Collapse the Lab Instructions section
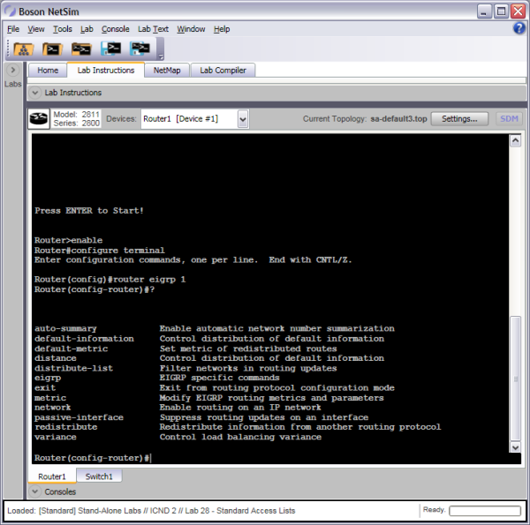Image resolution: width=530 pixels, height=525 pixels. point(34,93)
